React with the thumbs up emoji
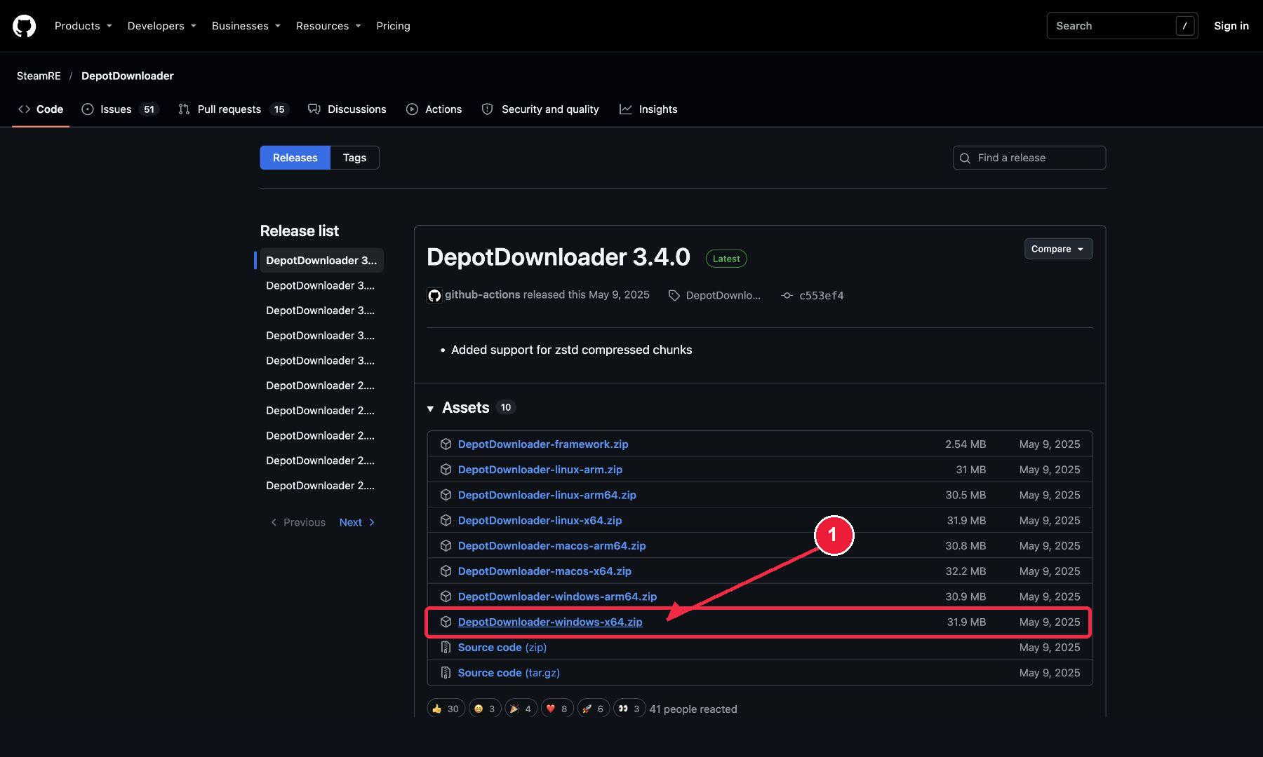1263x757 pixels. tap(446, 709)
